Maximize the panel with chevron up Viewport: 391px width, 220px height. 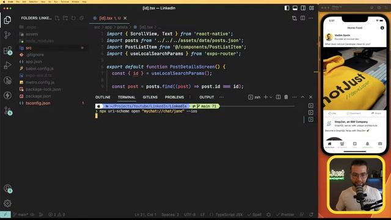click(302, 97)
